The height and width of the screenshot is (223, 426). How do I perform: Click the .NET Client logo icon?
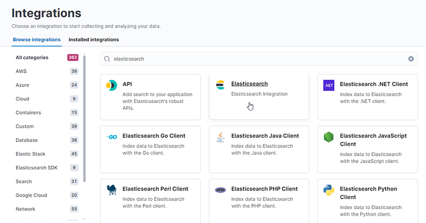(329, 85)
